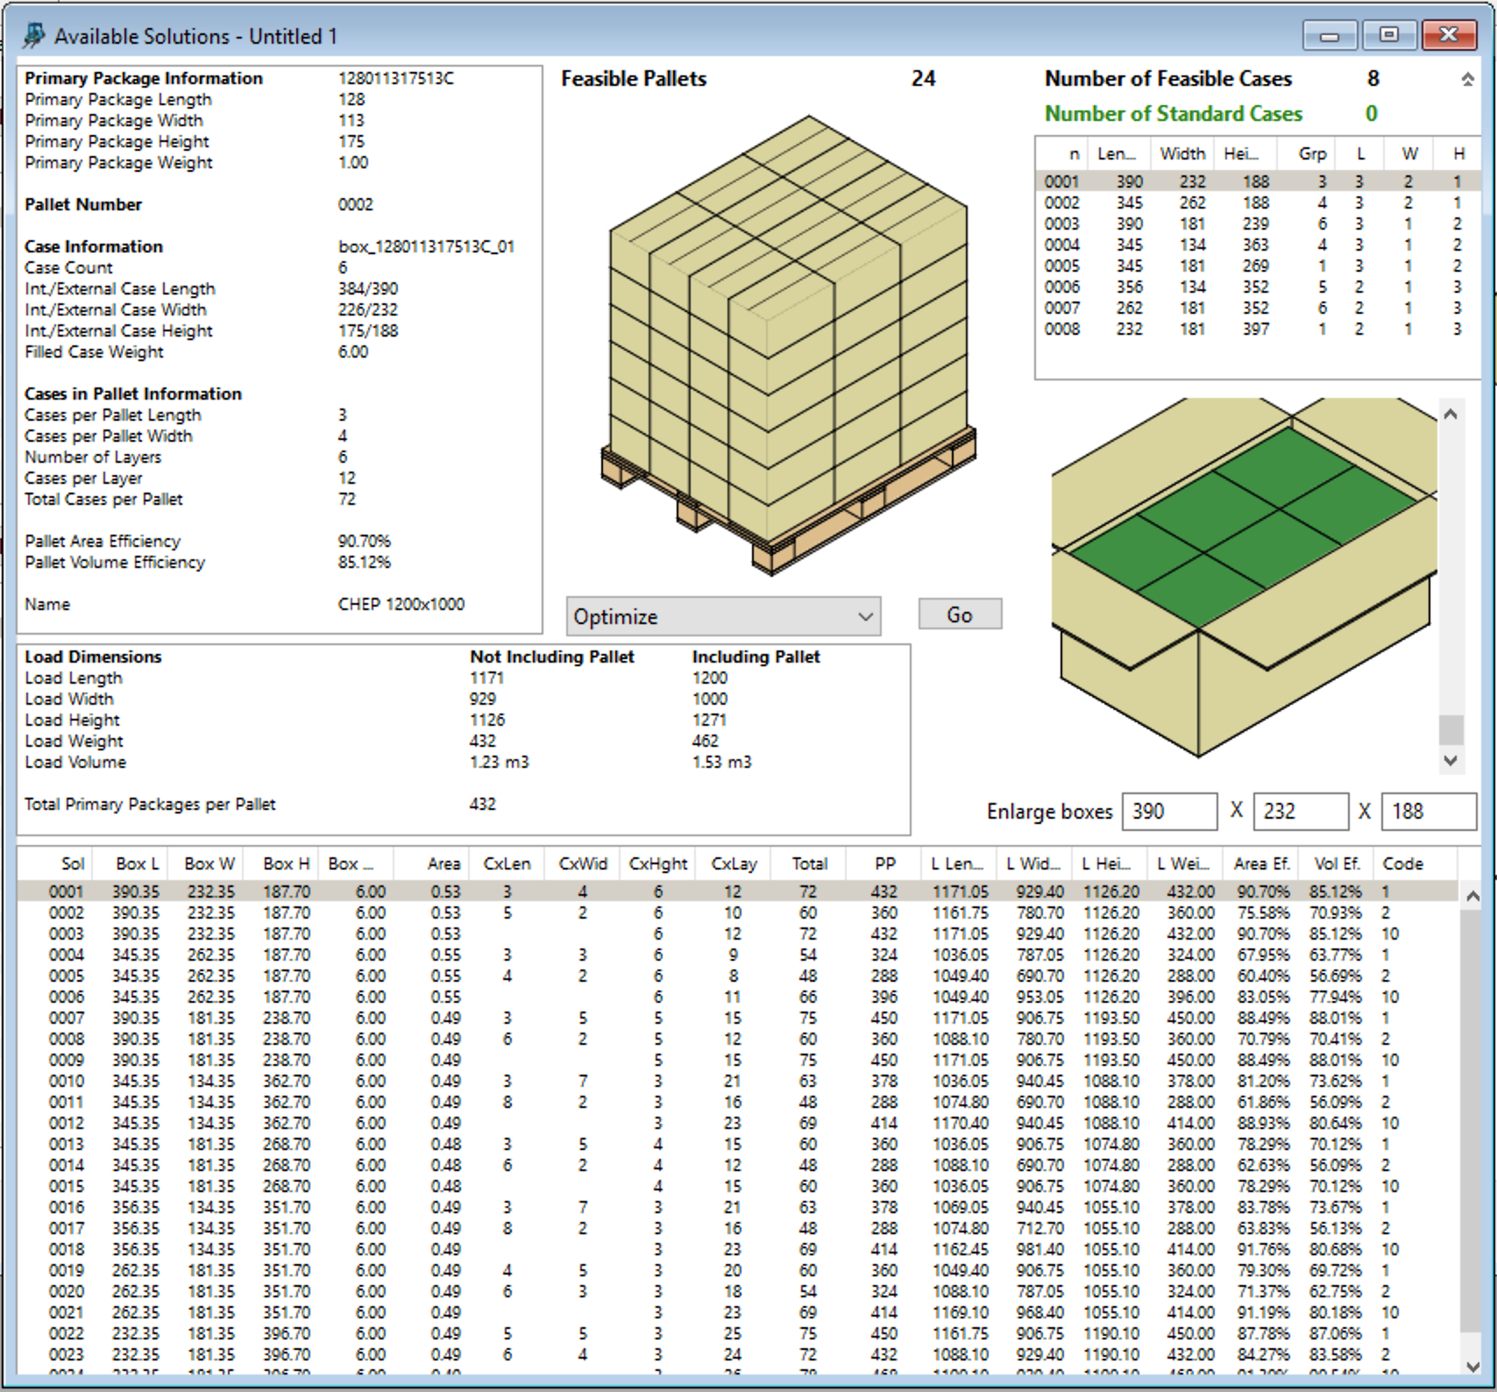Sort solutions by Vol Ef. column
Viewport: 1497px width, 1392px height.
point(1337,863)
